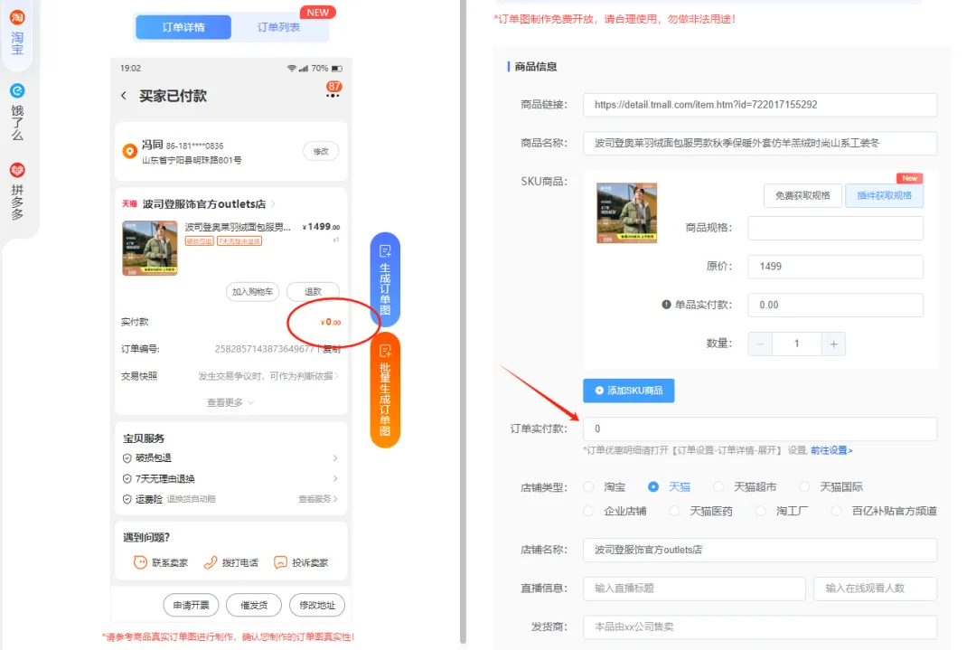The height and width of the screenshot is (650, 976).
Task: Click the 原价 field showing 1499
Action: click(x=835, y=267)
